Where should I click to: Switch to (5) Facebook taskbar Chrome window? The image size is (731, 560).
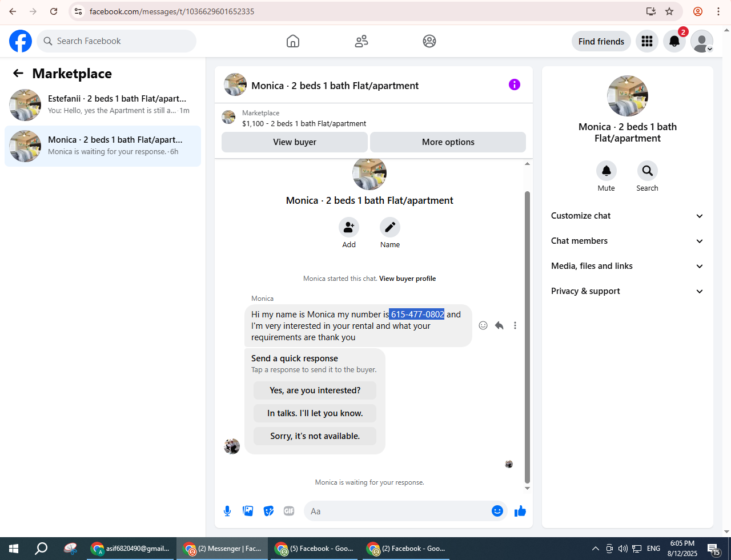click(x=315, y=549)
